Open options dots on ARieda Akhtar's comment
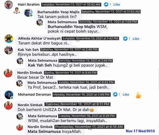The image size is (159, 135). [x=77, y=41]
